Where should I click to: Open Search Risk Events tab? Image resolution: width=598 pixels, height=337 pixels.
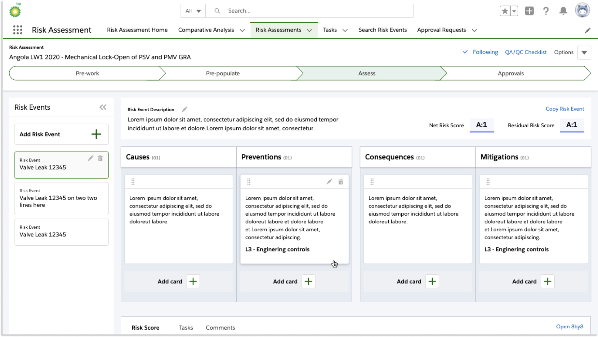click(x=382, y=30)
